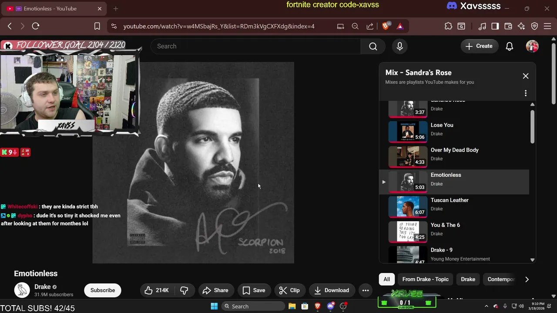Play You & The 6 from the mix
The width and height of the screenshot is (557, 313).
pyautogui.click(x=455, y=232)
